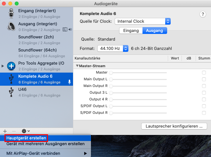
Task: Click the Stumm column header
Action: pos(204,58)
